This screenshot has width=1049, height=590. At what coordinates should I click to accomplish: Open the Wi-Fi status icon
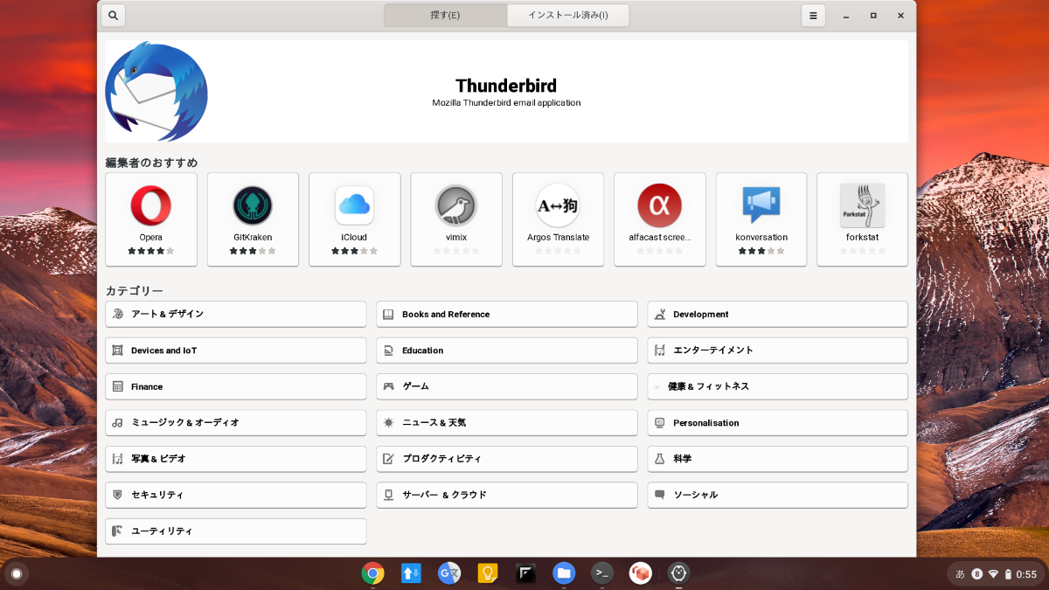click(993, 574)
